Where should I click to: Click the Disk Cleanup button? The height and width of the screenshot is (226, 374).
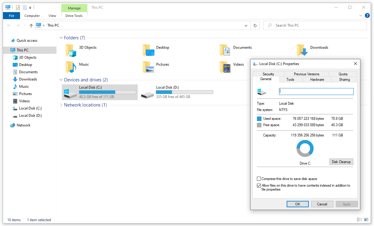pos(341,162)
